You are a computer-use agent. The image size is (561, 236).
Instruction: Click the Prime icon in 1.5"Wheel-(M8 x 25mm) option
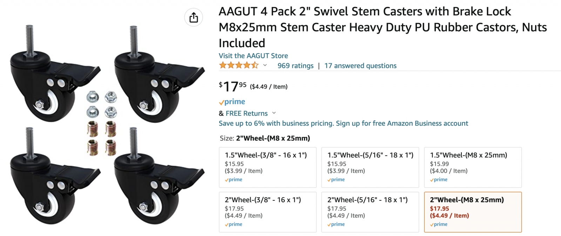[x=439, y=180]
